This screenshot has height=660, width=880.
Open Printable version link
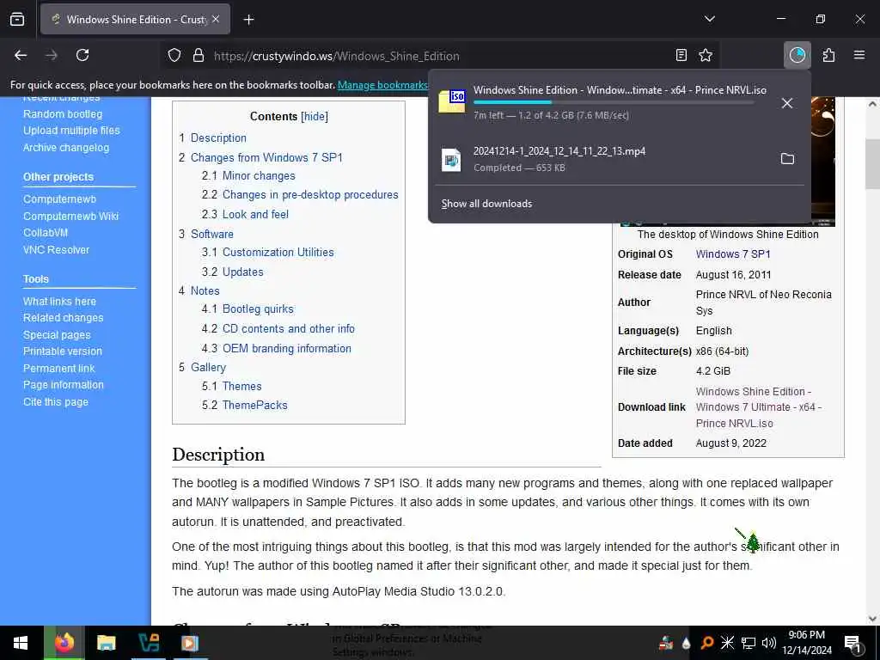pyautogui.click(x=62, y=351)
